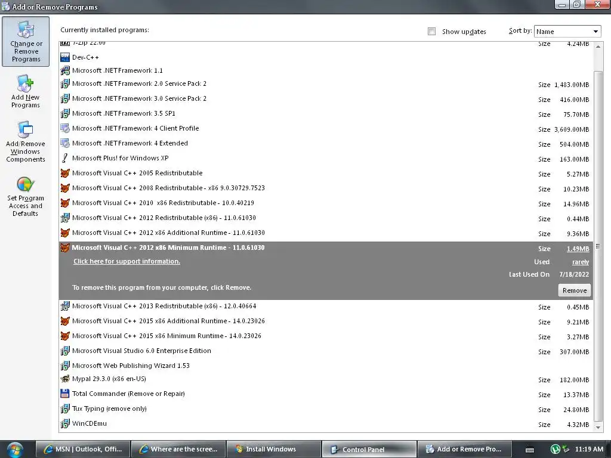Select 'Microsoft Visual C++ 2005 Redistributable' entry

(x=326, y=174)
